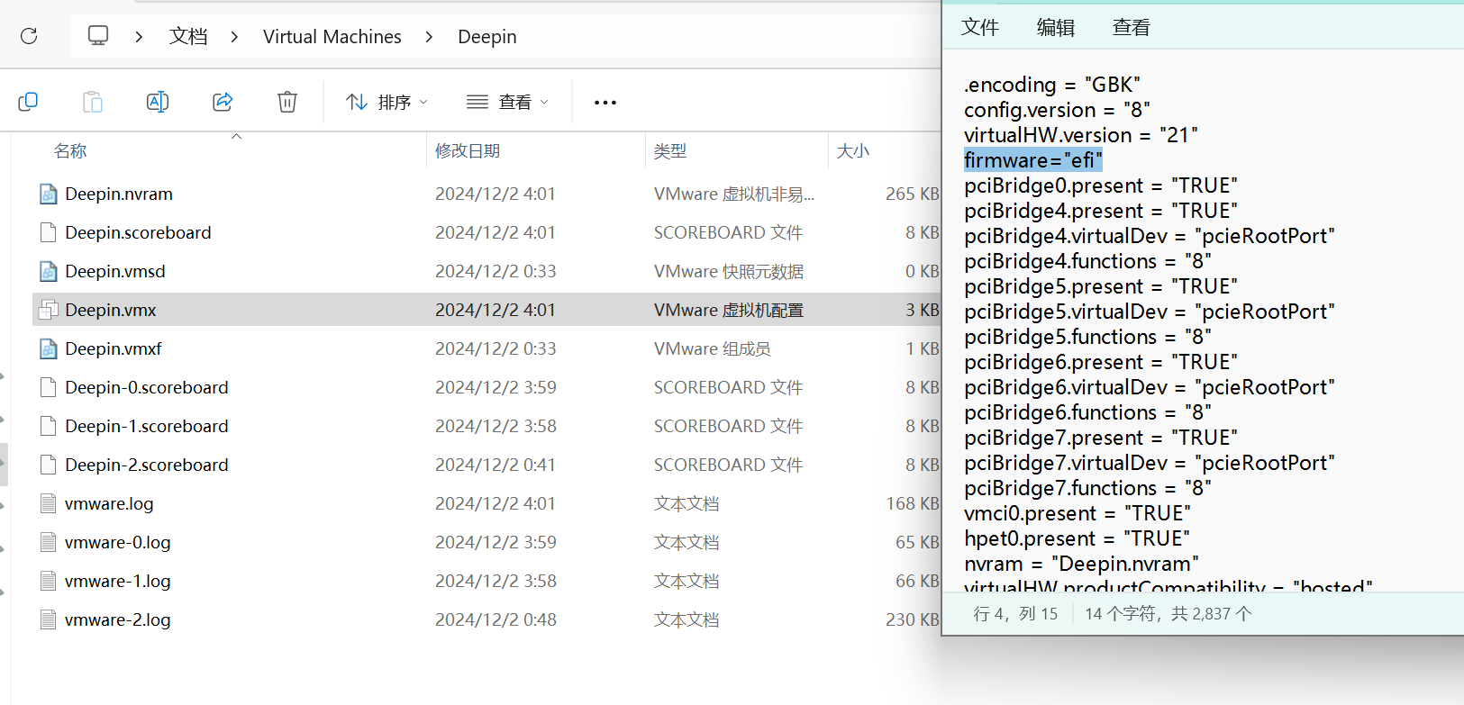Select file name Deepin-0.scoreboard
The width and height of the screenshot is (1464, 705).
coord(147,387)
